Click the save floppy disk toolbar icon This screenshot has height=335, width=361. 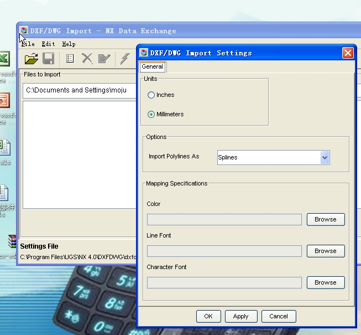[x=48, y=59]
